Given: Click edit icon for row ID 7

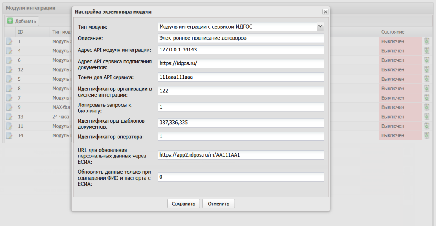Looking at the screenshot, I should [x=9, y=98].
